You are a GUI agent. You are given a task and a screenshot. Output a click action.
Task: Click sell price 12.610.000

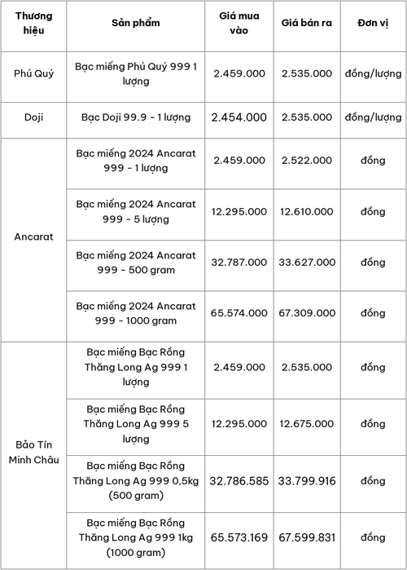tap(307, 211)
